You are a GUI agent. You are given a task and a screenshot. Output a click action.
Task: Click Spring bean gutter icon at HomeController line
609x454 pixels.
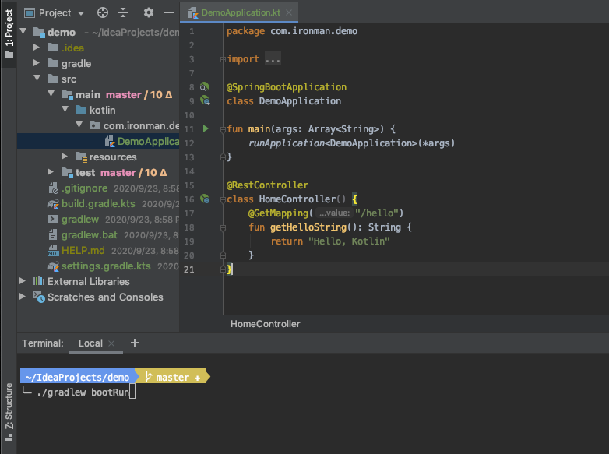[x=205, y=199]
